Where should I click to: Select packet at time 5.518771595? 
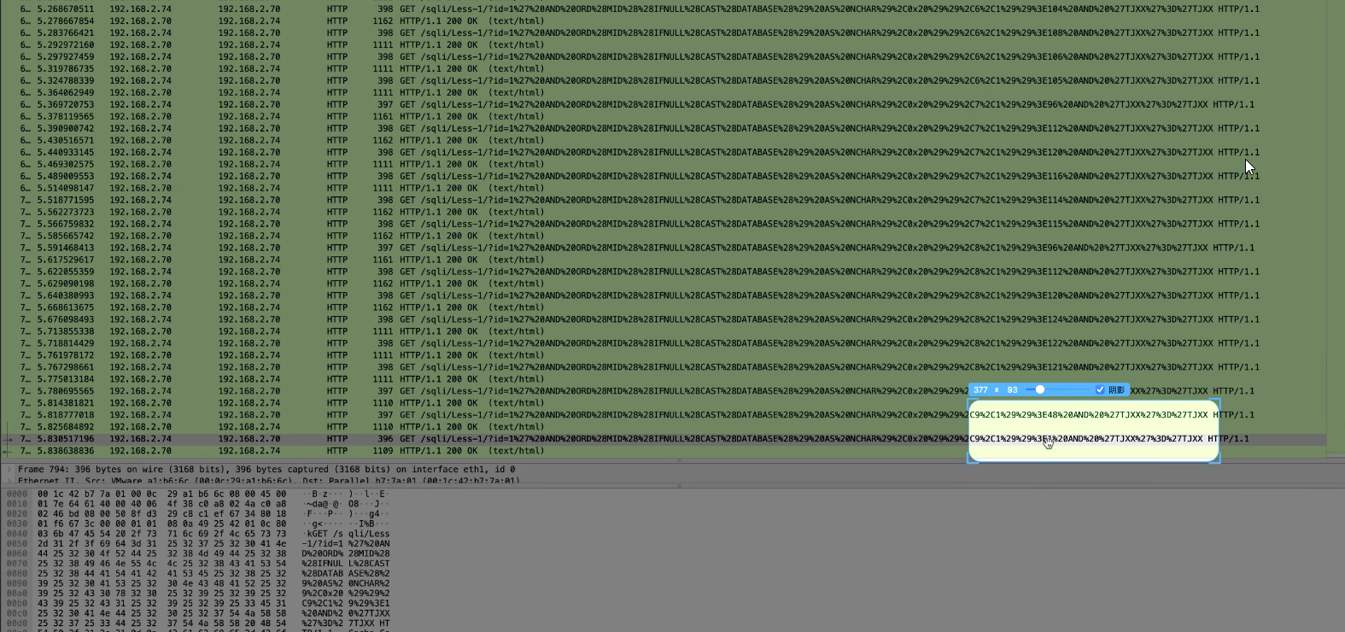point(664,200)
